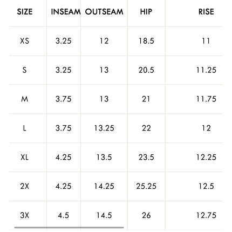This screenshot has height=232, width=232.
Task: Select the HIP column header
Action: pos(146,12)
